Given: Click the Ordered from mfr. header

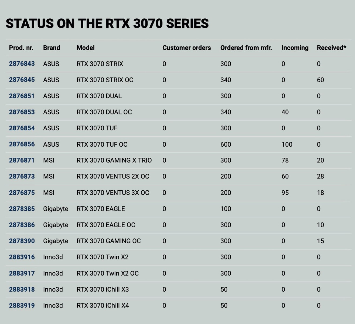Looking at the screenshot, I should click(246, 48).
